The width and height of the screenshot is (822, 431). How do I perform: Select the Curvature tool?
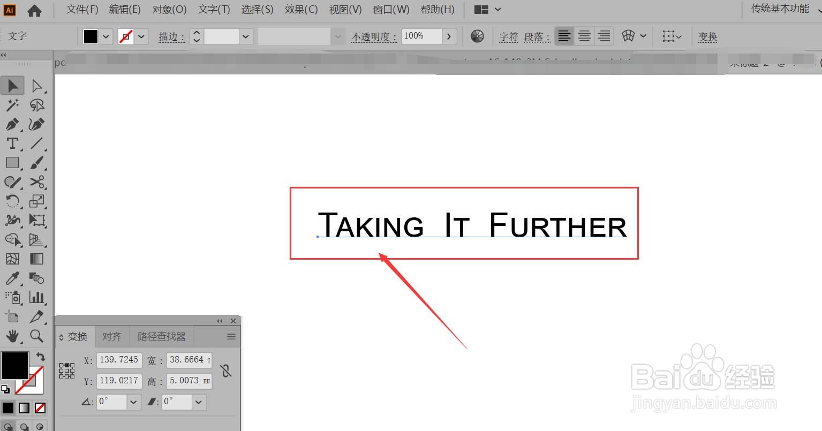click(x=37, y=124)
